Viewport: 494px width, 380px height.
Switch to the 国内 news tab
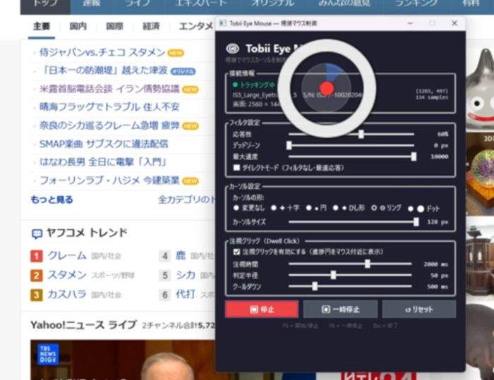click(x=78, y=27)
